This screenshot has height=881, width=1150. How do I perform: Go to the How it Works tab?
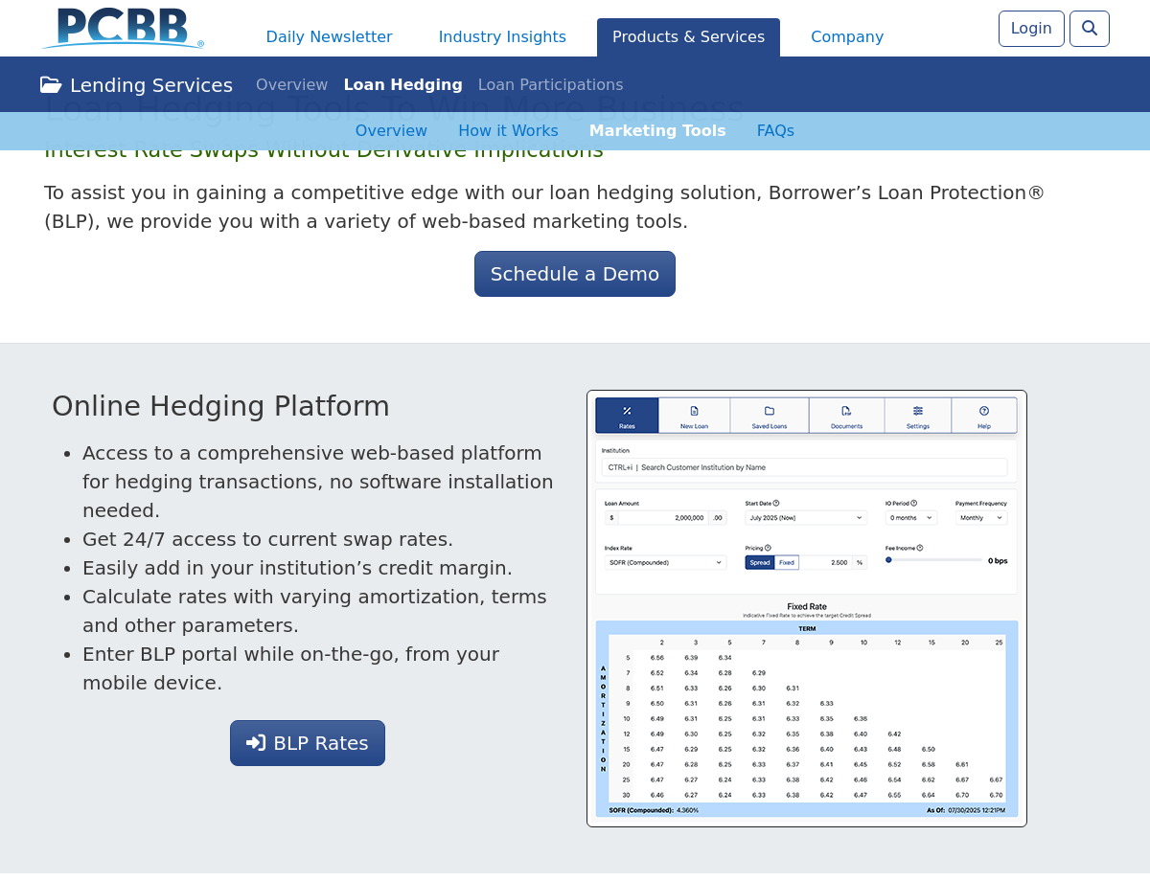[x=508, y=131]
